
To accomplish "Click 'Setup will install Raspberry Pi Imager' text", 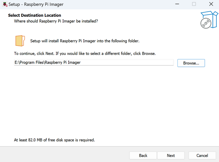I will tap(85, 41).
